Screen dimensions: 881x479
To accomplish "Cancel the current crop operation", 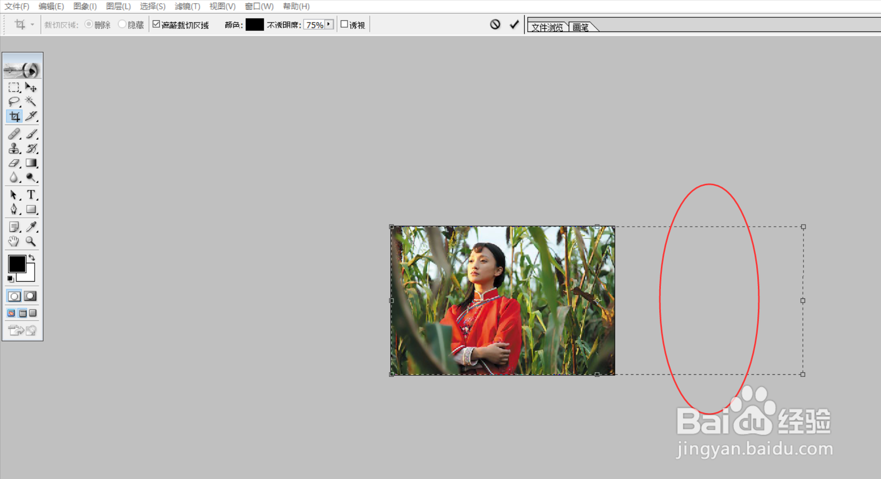I will click(495, 24).
